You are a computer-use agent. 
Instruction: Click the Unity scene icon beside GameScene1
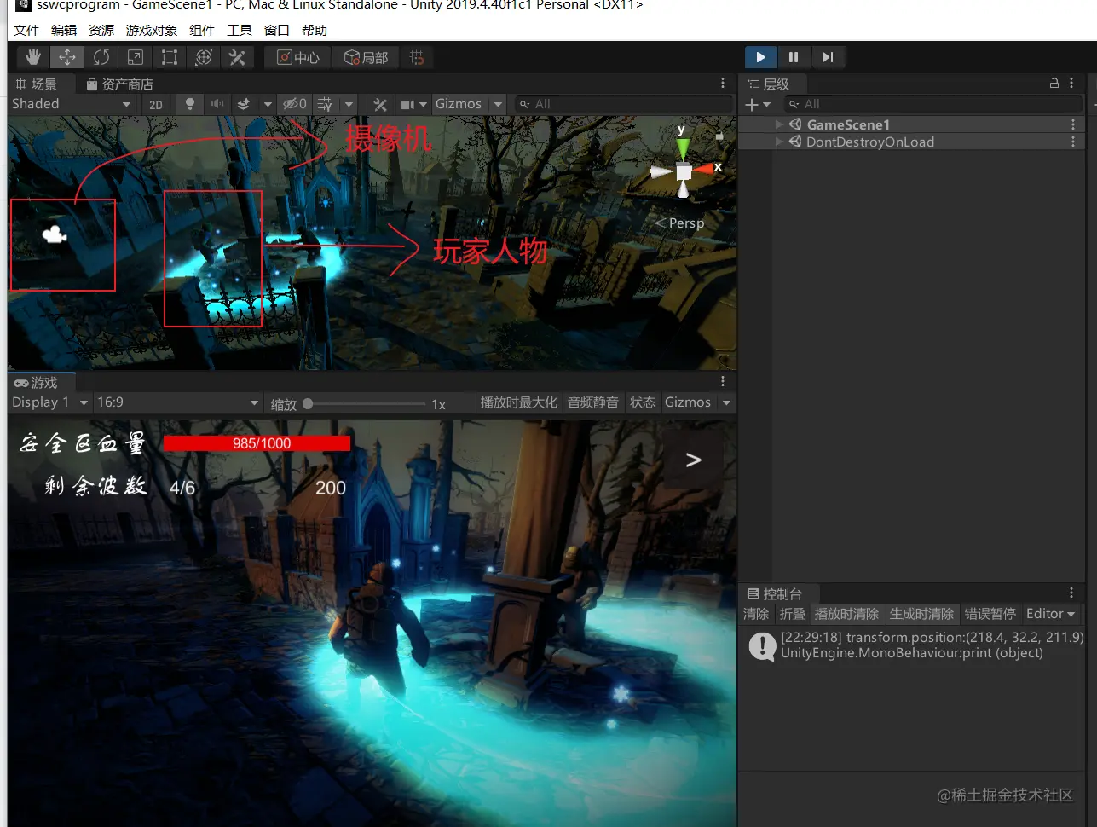click(795, 124)
